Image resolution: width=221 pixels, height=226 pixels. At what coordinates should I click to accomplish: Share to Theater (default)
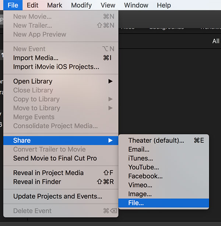tap(156, 141)
